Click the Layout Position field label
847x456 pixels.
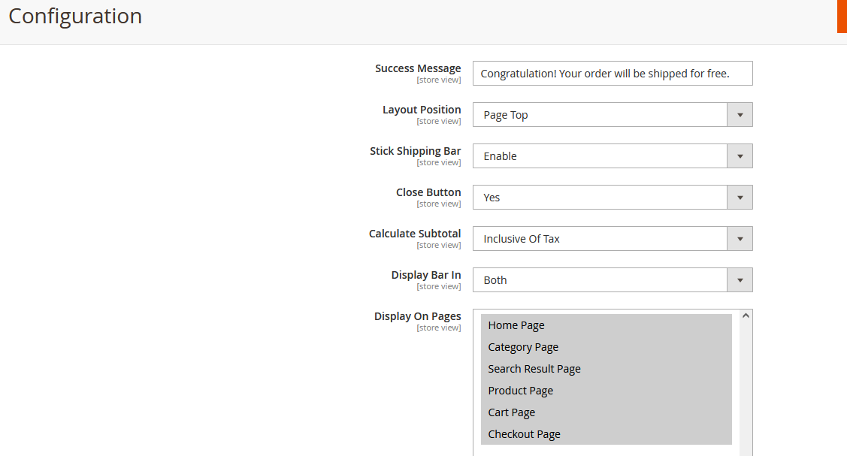[x=422, y=110]
